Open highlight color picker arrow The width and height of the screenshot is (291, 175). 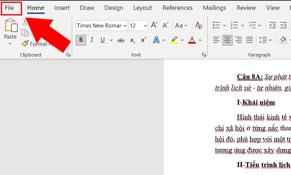click(x=182, y=40)
